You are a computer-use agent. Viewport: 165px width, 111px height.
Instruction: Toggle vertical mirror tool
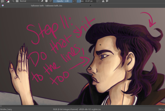[107, 1]
